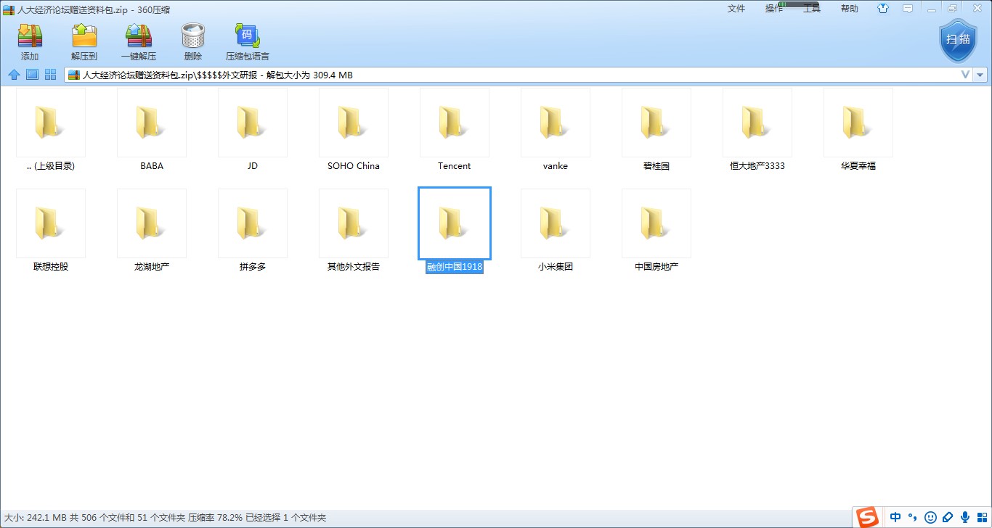Click the V chevron in the address bar

pos(966,75)
